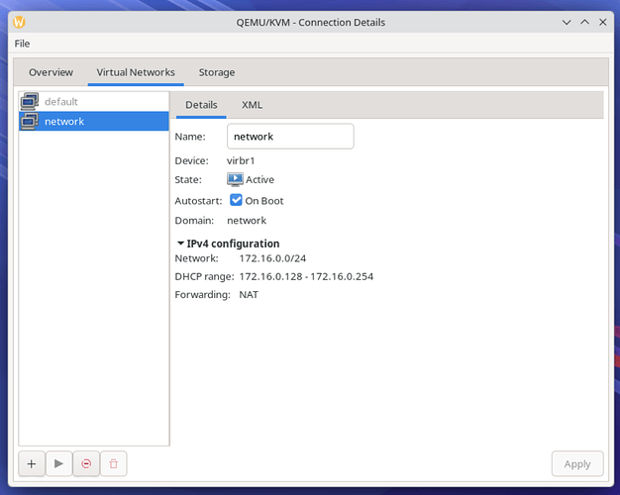Switch to the Overview tab

52,72
